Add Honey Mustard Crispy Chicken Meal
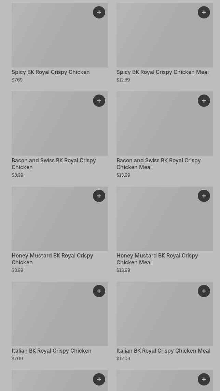 (x=204, y=196)
